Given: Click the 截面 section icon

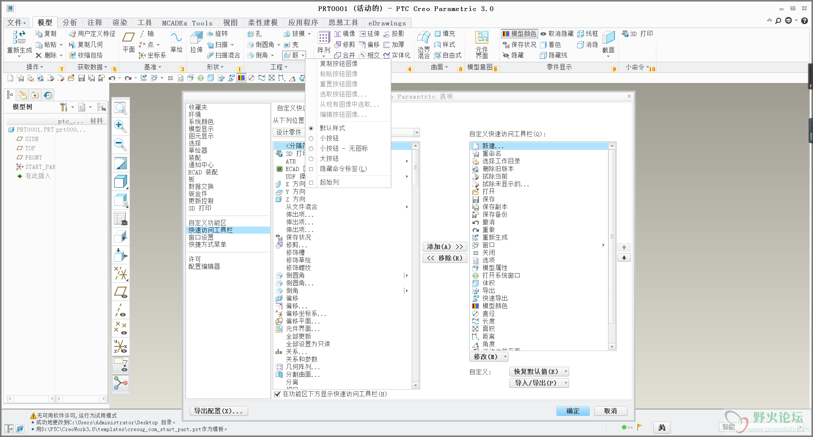Looking at the screenshot, I should pos(608,37).
